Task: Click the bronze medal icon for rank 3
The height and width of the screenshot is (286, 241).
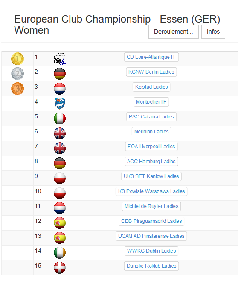Action: click(17, 89)
